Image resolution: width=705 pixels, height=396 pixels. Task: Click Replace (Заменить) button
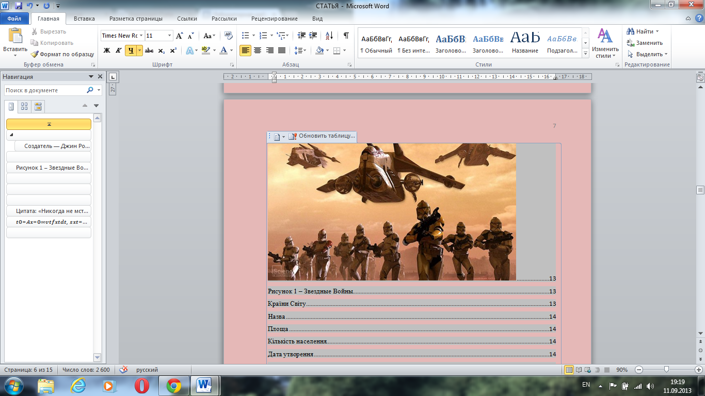645,43
